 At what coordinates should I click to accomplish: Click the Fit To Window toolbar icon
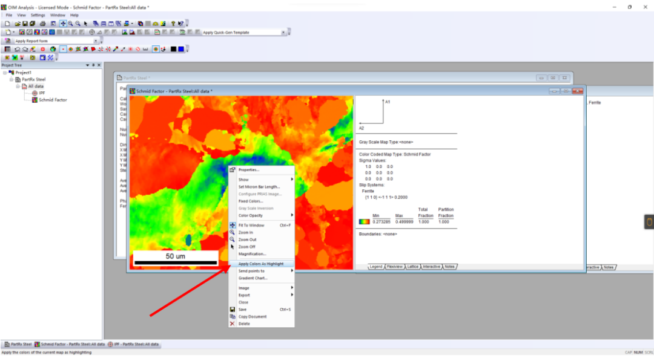(x=63, y=23)
